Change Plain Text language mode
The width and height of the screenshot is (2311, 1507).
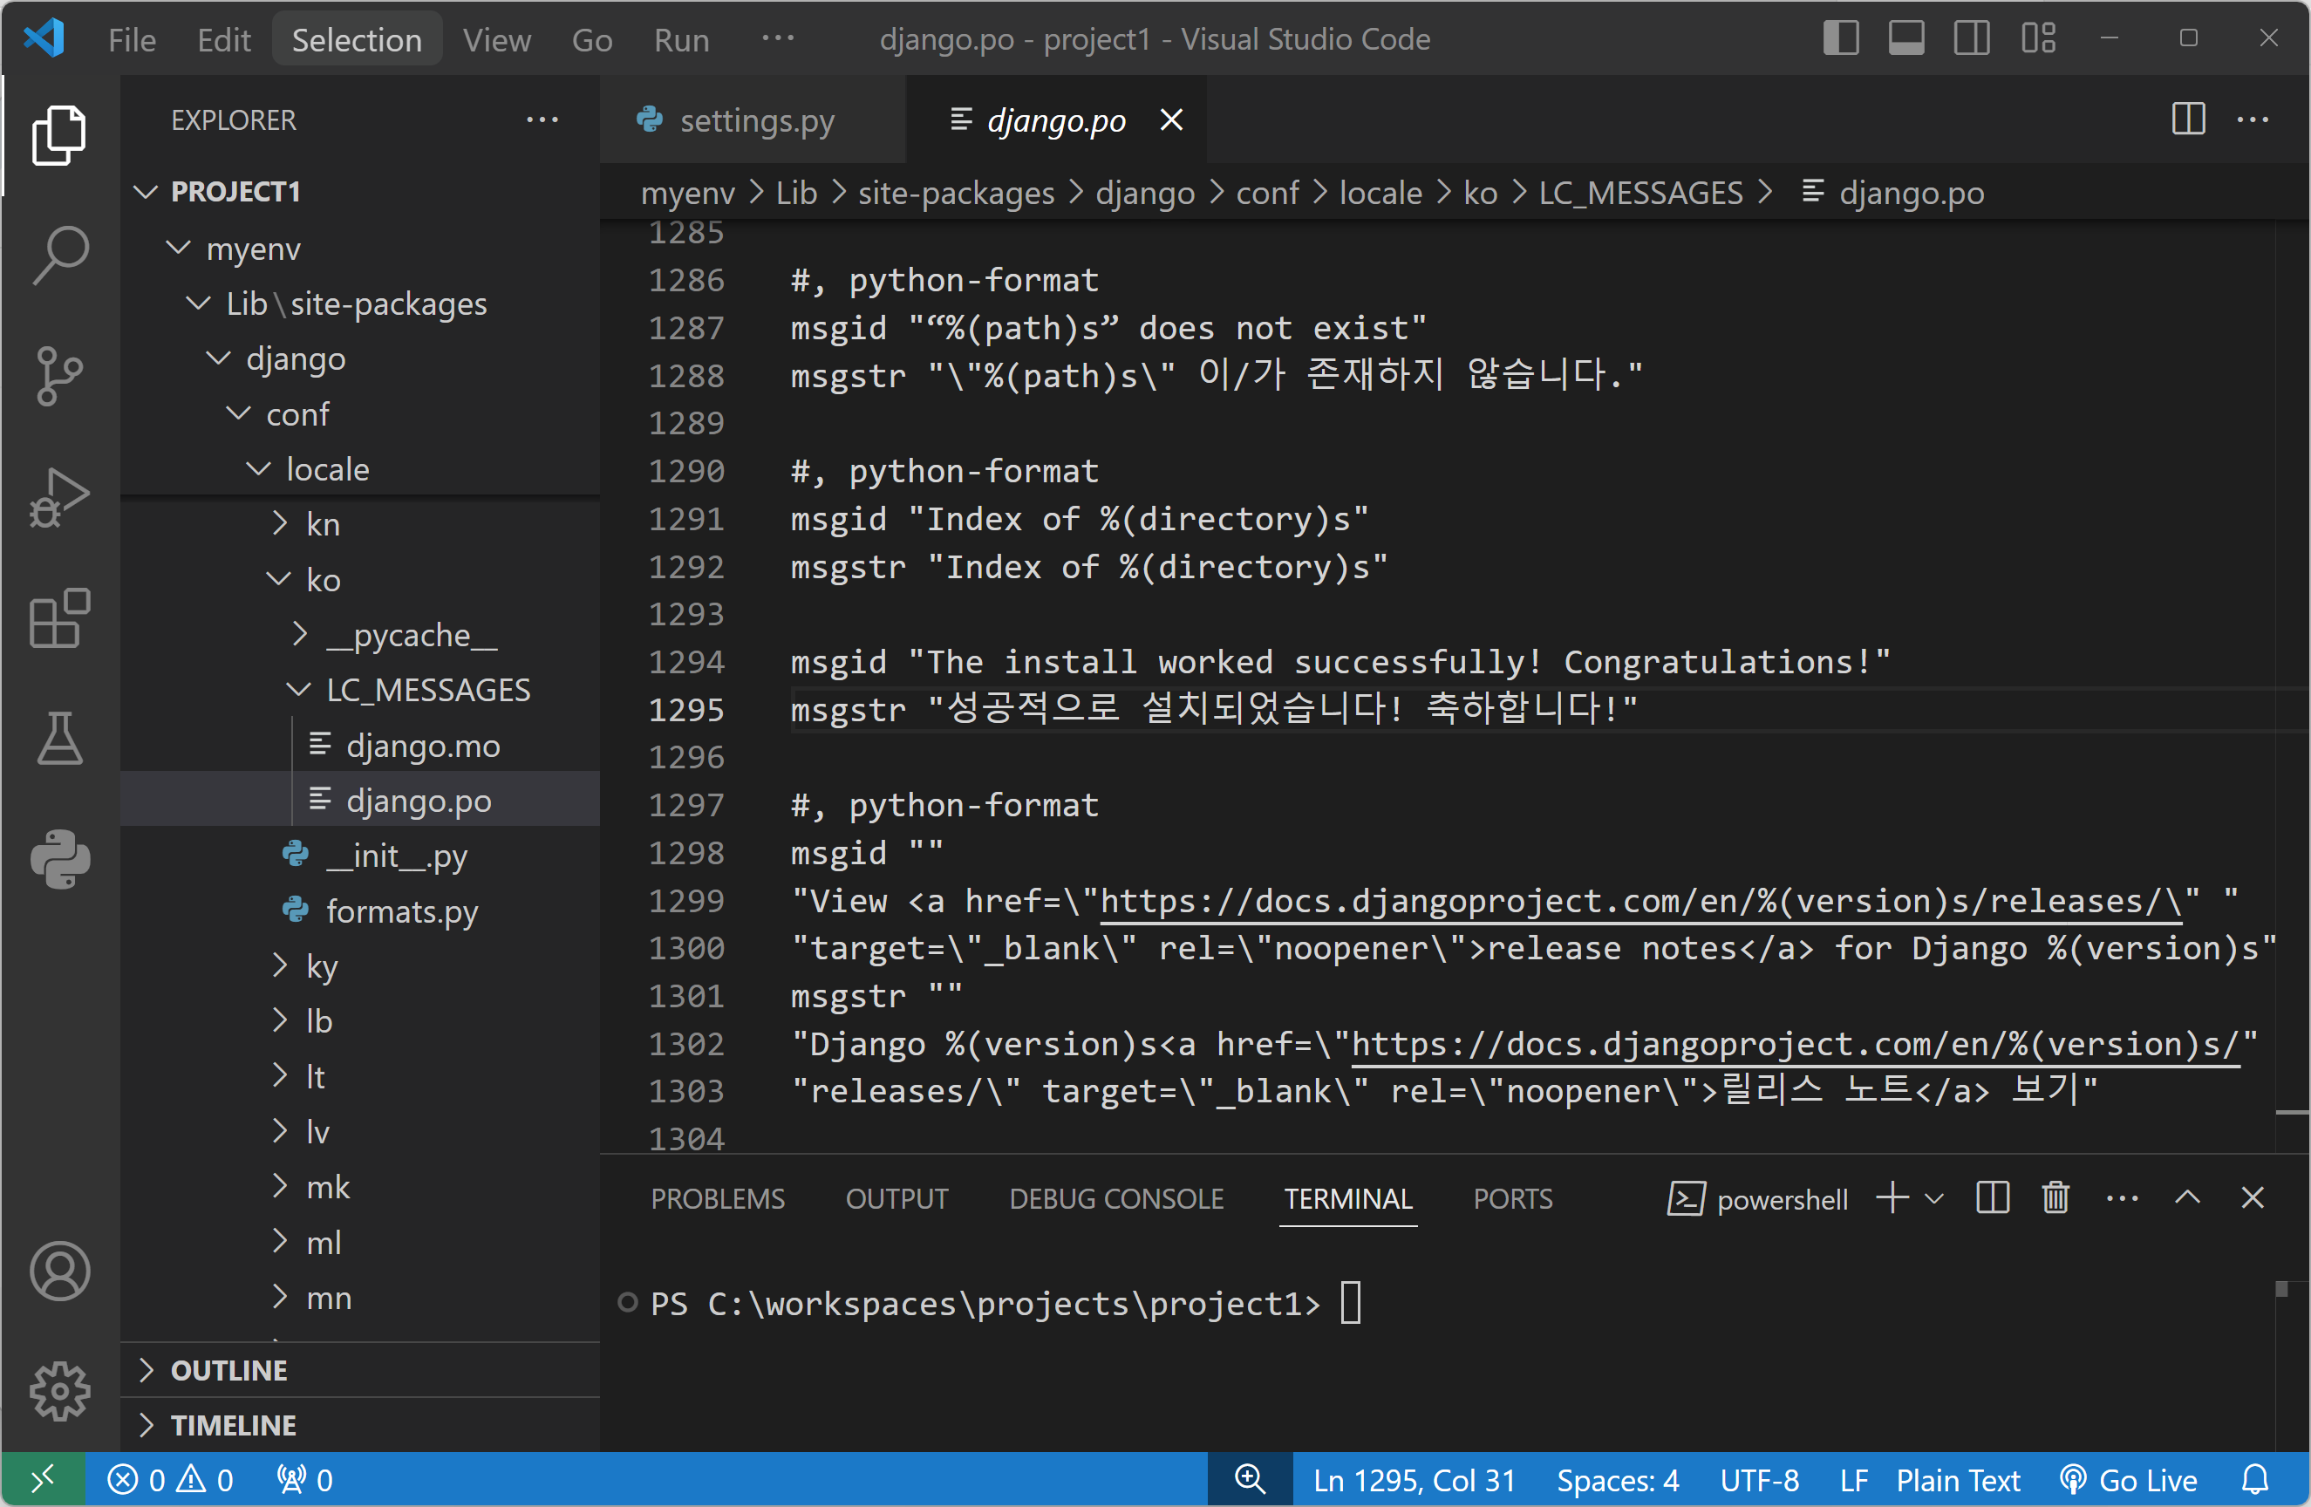[1958, 1480]
